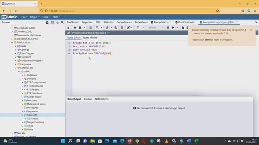The height and width of the screenshot is (145, 259).
Task: Click the 'here' link in version notification
Action: point(207,39)
